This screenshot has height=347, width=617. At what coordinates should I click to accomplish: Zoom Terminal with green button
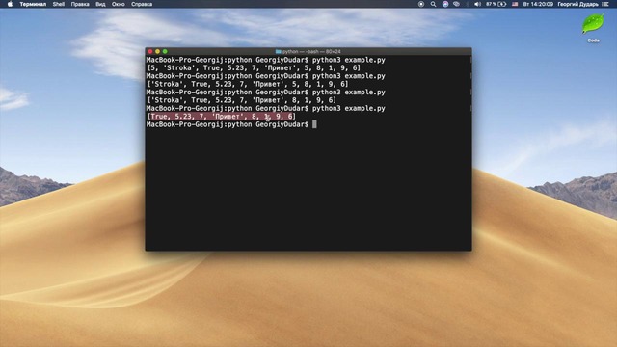165,51
